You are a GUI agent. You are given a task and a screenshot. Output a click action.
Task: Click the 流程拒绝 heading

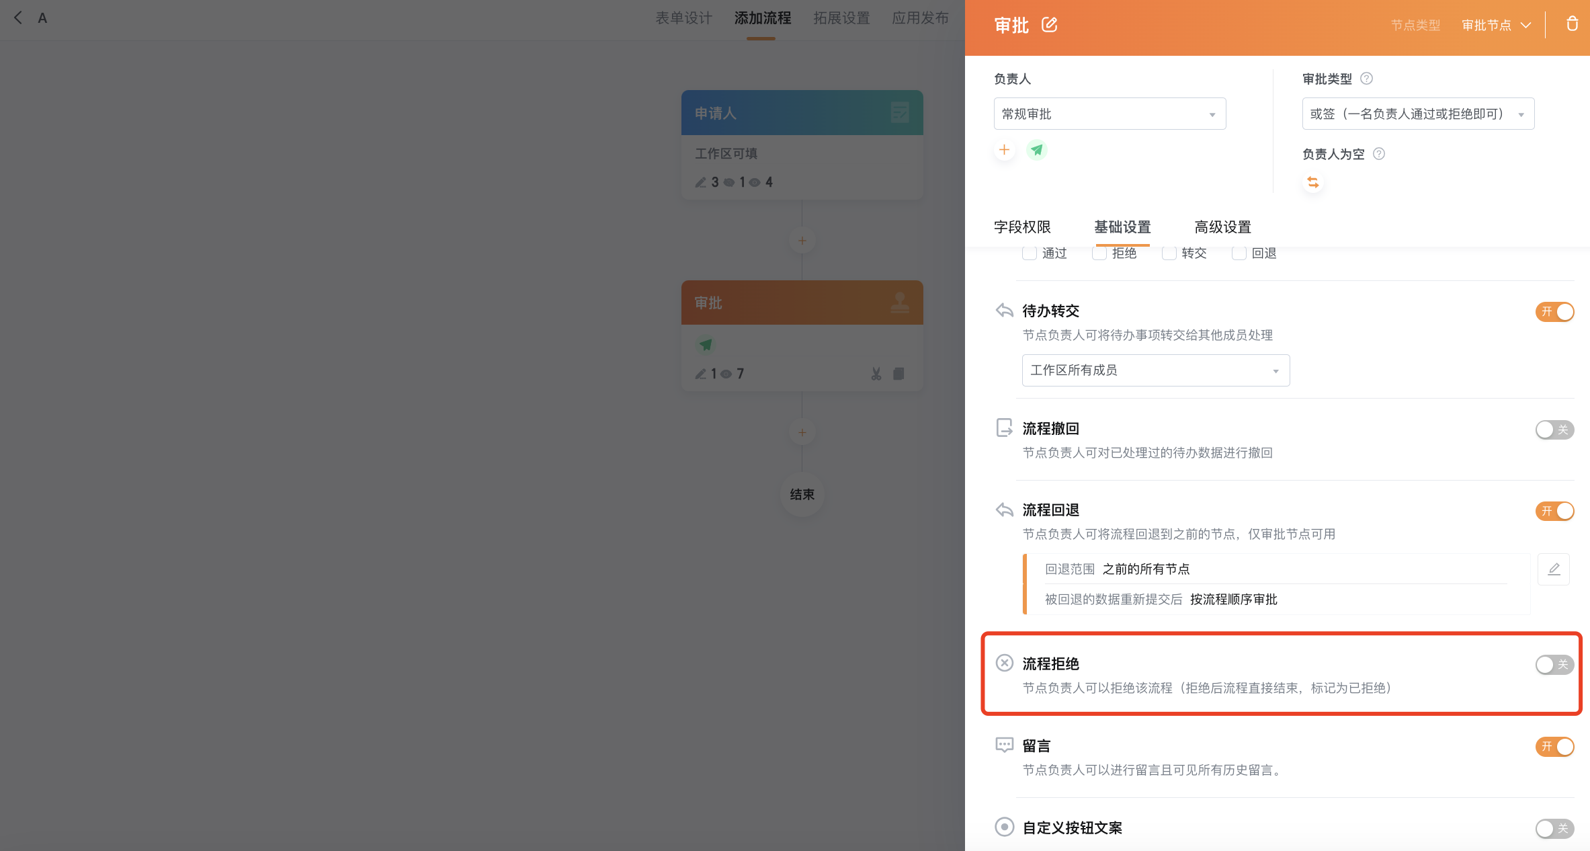[1050, 664]
